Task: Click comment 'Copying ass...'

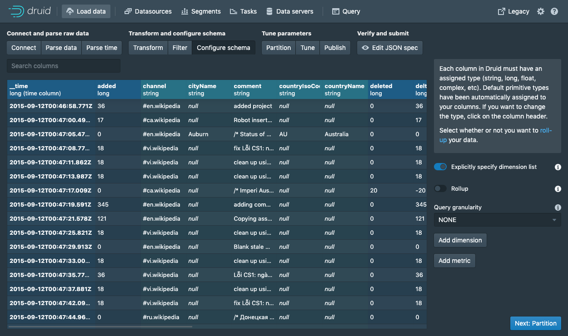Action: pos(254,219)
